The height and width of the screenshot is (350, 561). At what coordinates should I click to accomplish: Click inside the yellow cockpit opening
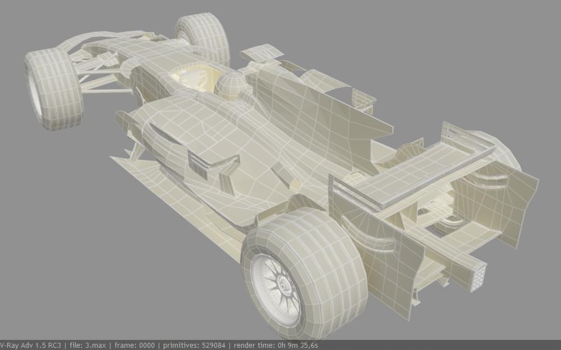(194, 76)
